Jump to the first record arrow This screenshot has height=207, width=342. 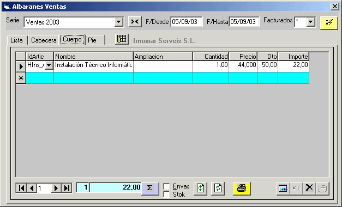click(21, 188)
